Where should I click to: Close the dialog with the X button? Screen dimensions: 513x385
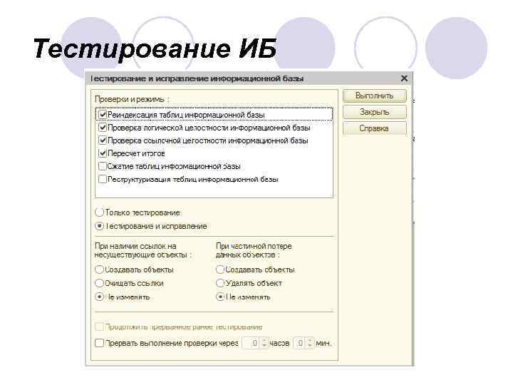[404, 78]
